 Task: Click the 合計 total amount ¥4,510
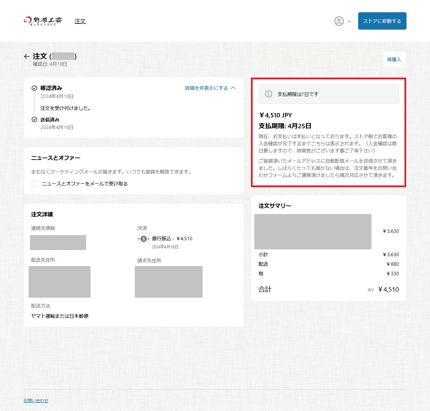pyautogui.click(x=388, y=290)
